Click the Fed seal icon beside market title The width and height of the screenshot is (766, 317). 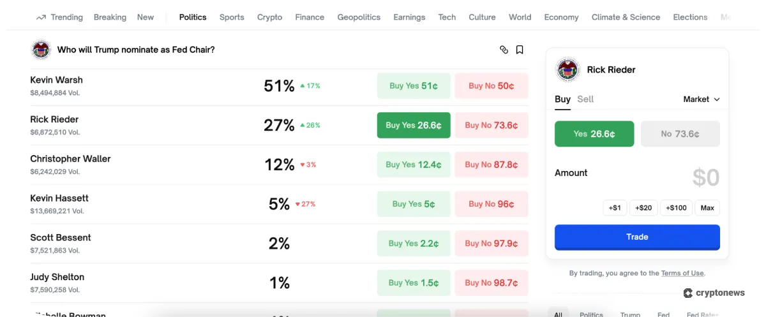(41, 50)
